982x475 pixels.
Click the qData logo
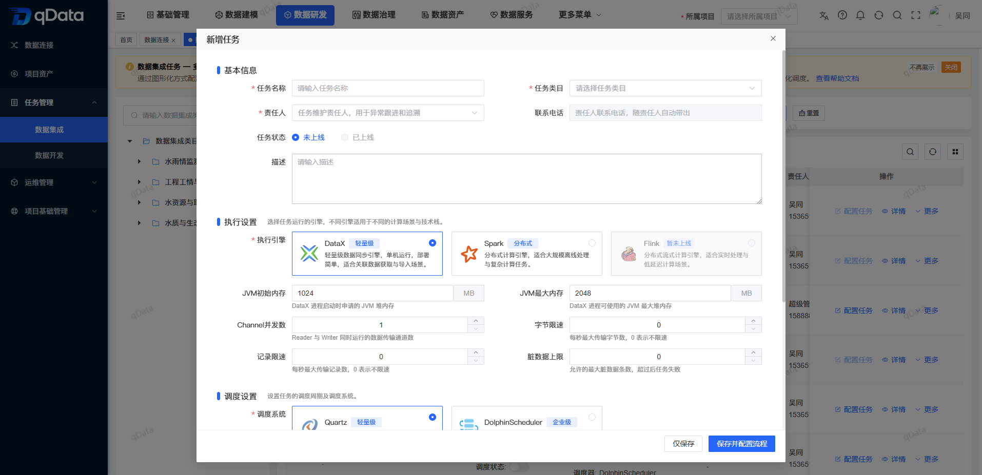[47, 16]
